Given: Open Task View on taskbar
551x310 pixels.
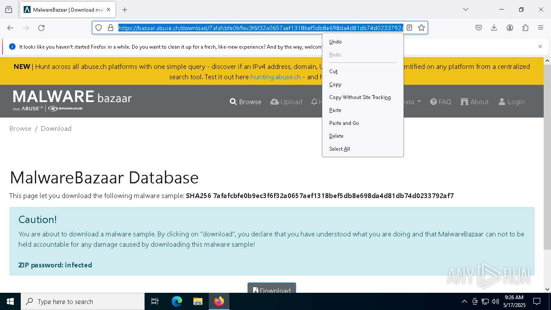Looking at the screenshot, I should (155, 301).
